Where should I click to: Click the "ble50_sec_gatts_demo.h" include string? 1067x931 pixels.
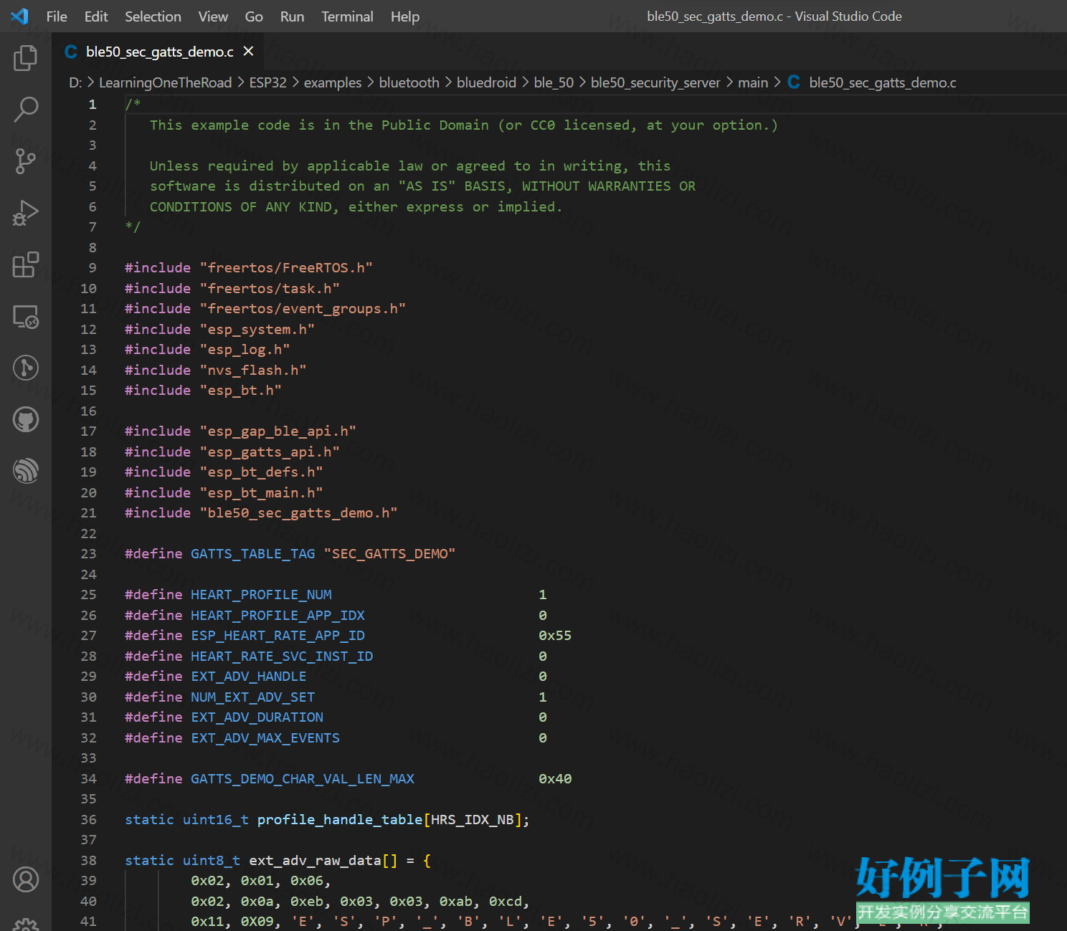pyautogui.click(x=298, y=513)
